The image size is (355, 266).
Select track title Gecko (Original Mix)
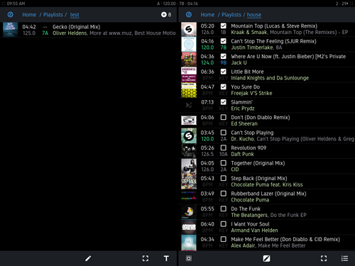pos(76,27)
